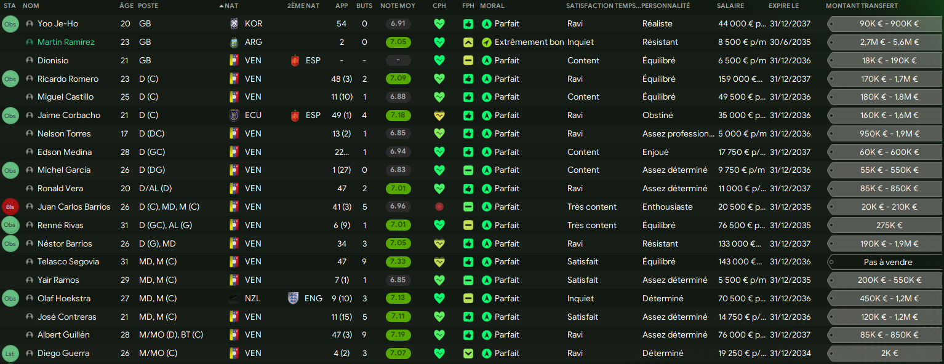
Task: Click Renné Rivas's 275K € transfer value tag
Action: pyautogui.click(x=887, y=226)
